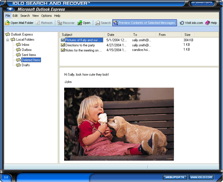The height and width of the screenshot is (182, 223).
Task: Click the Visit iolo.com label
Action: click(x=194, y=23)
